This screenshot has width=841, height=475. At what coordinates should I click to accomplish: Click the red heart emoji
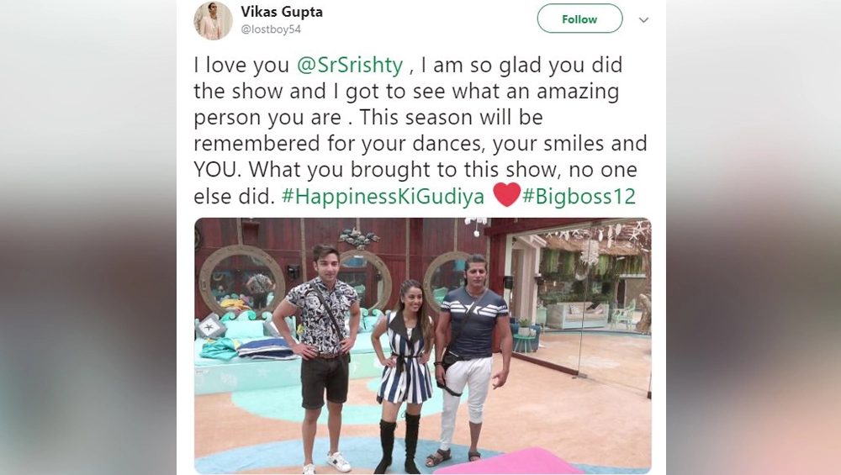[x=506, y=194]
